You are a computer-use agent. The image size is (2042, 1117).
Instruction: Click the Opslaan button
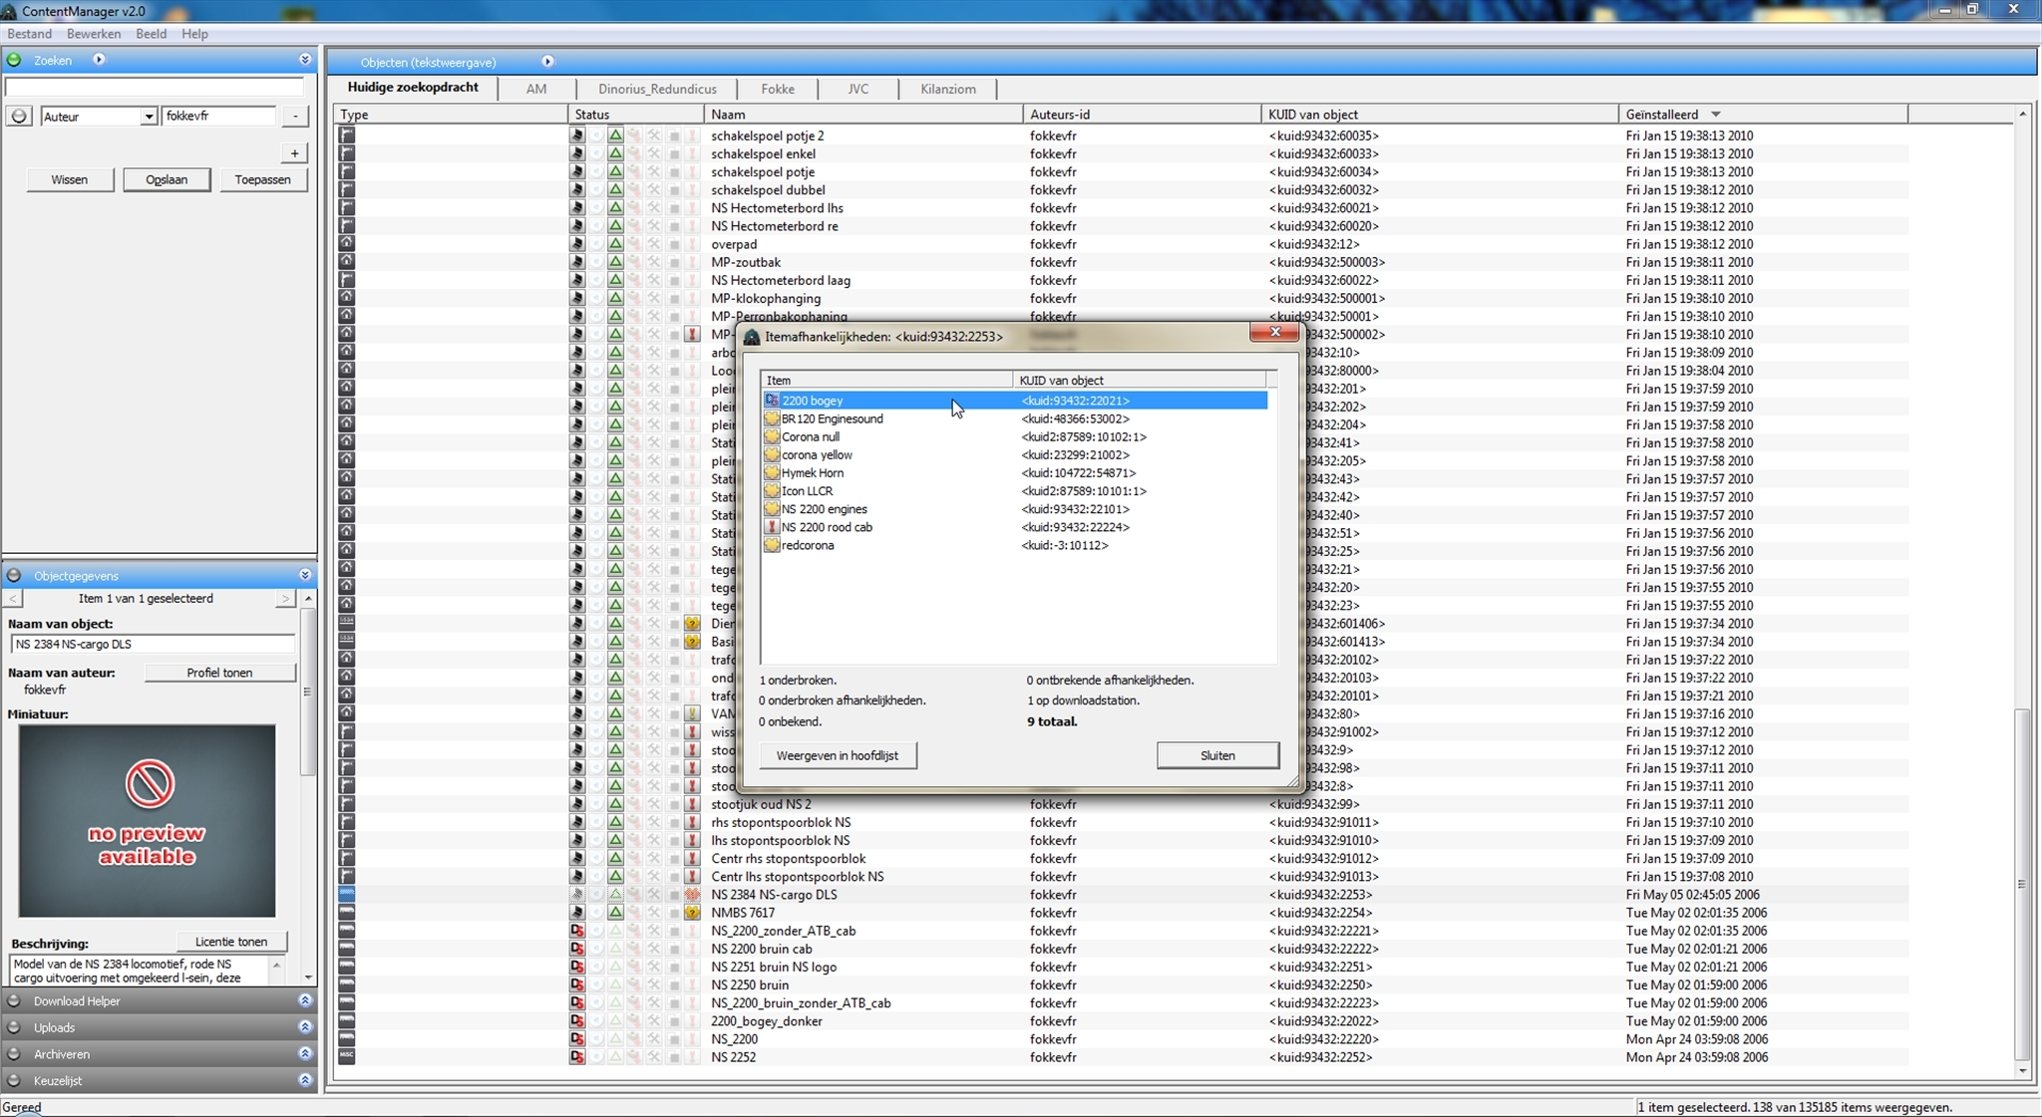167,180
